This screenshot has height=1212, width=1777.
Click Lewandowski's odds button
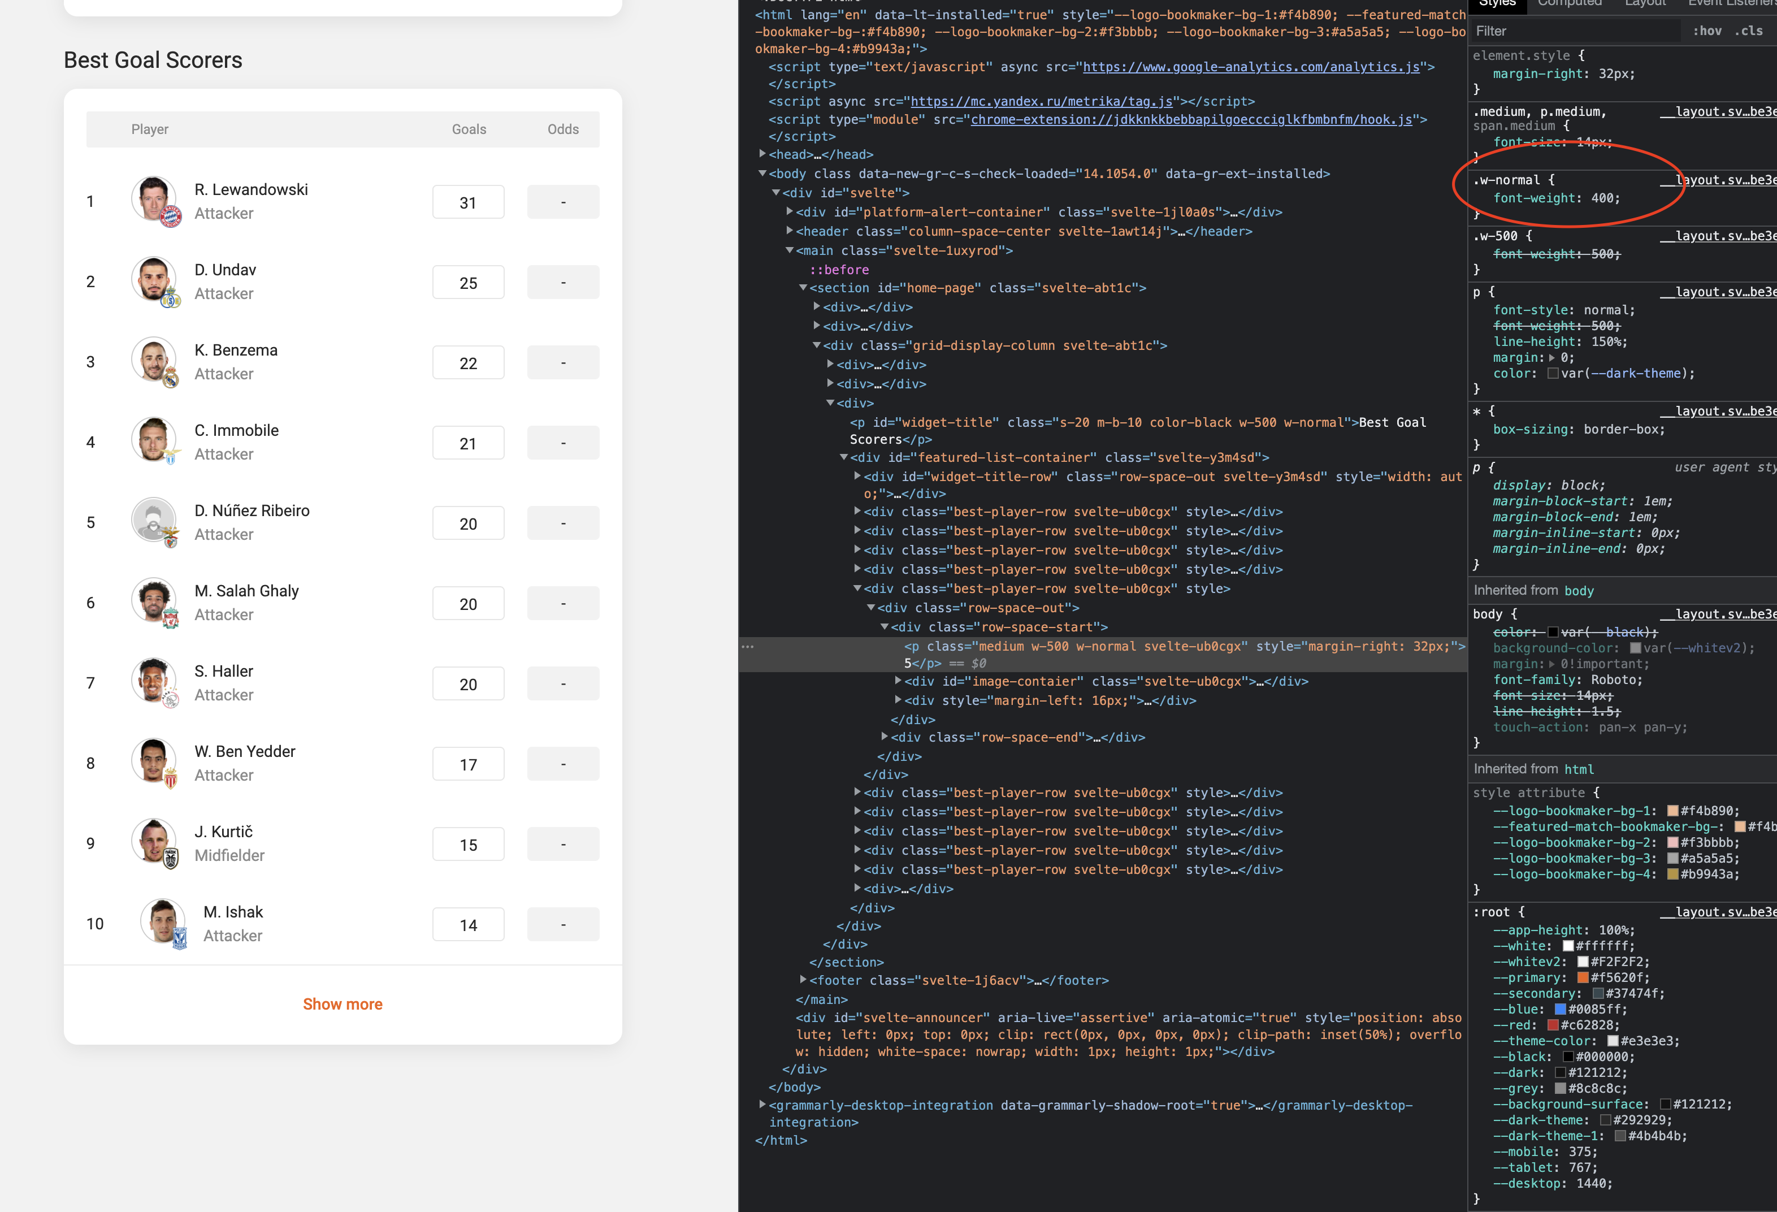click(x=564, y=202)
